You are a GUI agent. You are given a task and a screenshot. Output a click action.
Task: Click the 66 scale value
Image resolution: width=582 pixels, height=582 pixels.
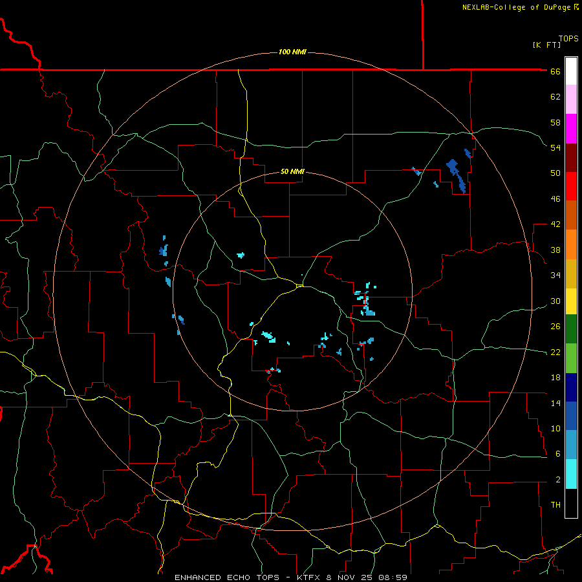(555, 72)
